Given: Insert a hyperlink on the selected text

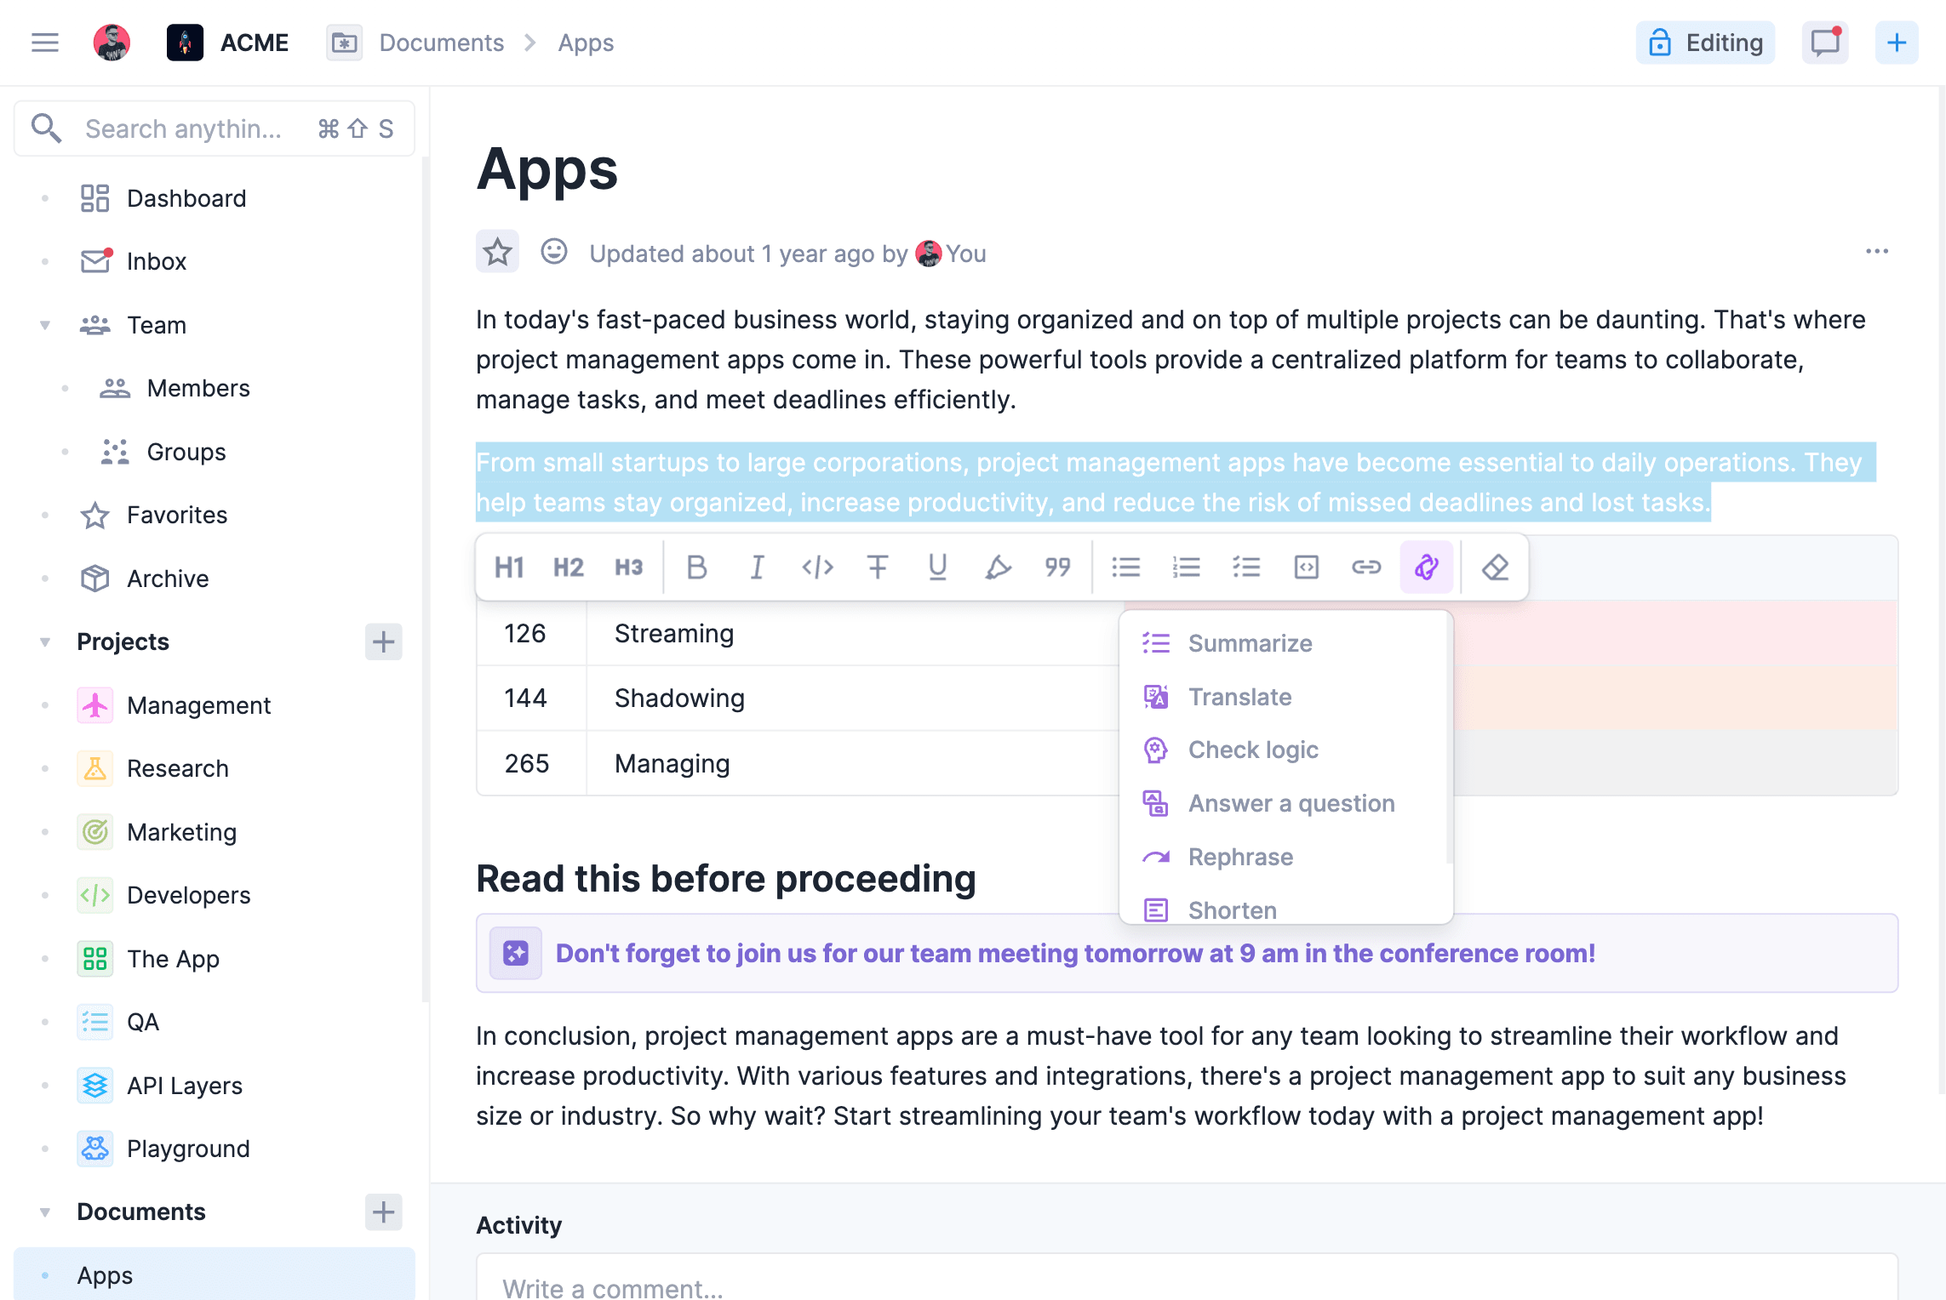Looking at the screenshot, I should point(1365,567).
